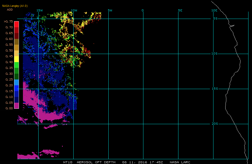Click the bright red >0.75 legend swatch
The image size is (252, 164).
[x=17, y=24]
